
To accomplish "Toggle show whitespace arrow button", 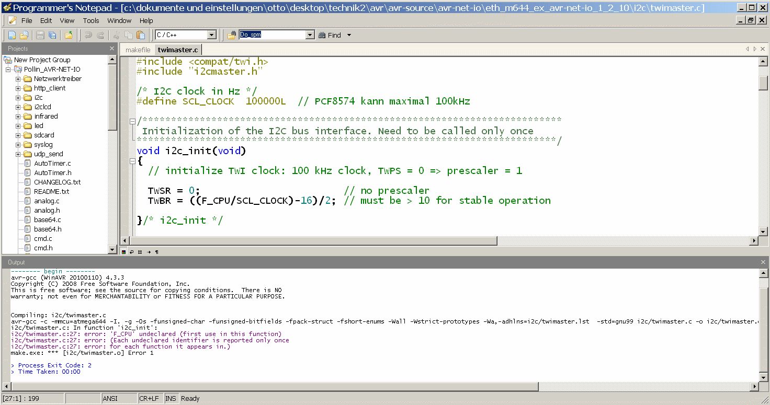I will [x=149, y=252].
